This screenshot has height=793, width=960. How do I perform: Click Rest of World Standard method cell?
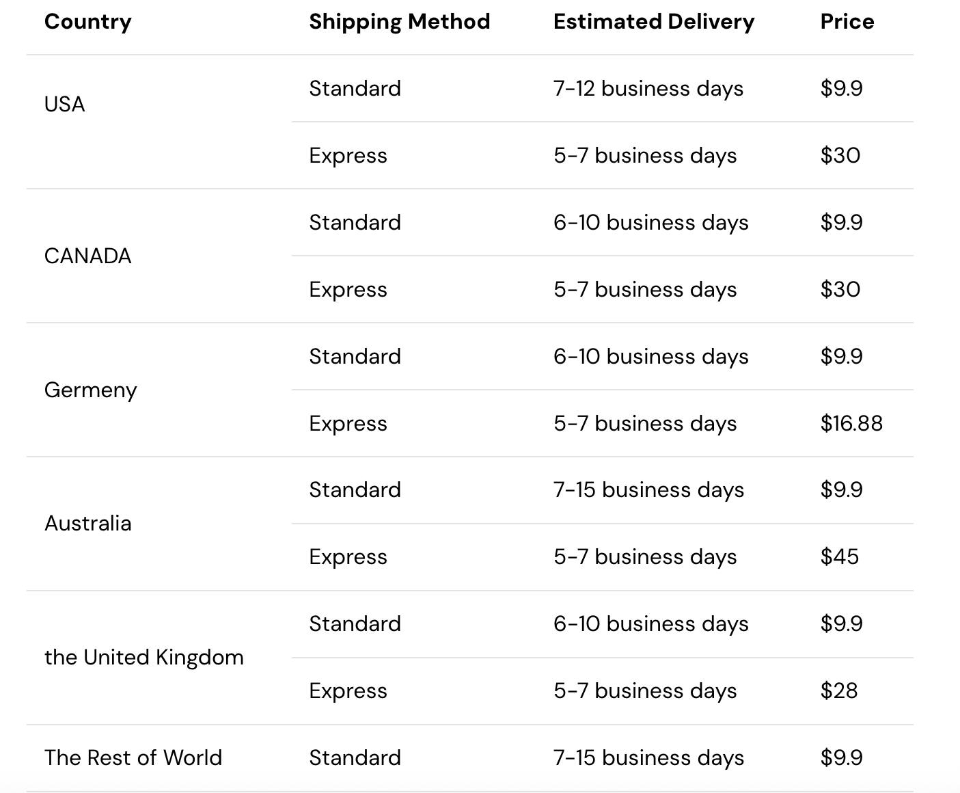[355, 758]
